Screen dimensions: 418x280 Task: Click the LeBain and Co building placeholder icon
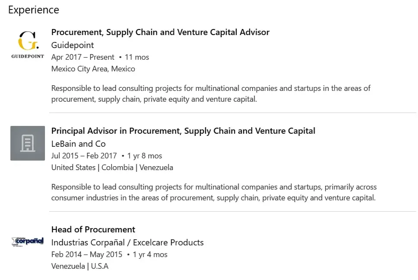[28, 143]
